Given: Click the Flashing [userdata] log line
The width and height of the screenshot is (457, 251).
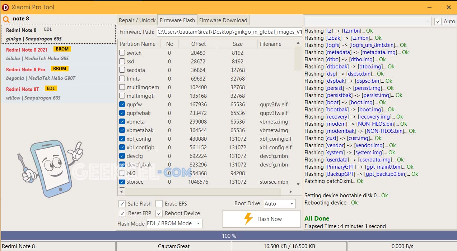Looking at the screenshot, I should tap(354, 160).
